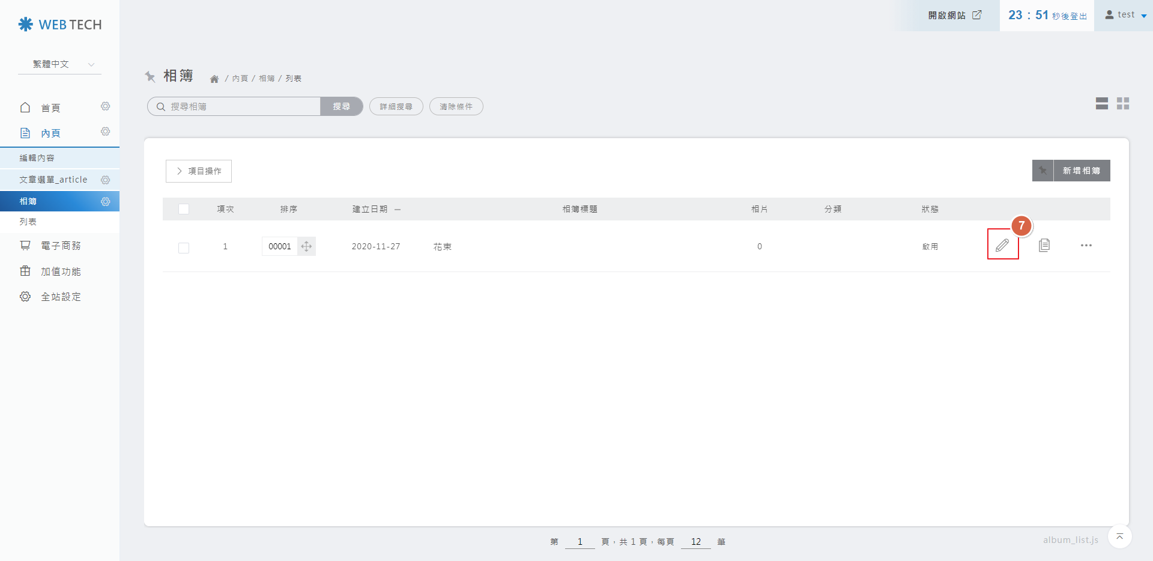
Task: Tick the select-all checkbox in table header
Action: click(x=184, y=209)
